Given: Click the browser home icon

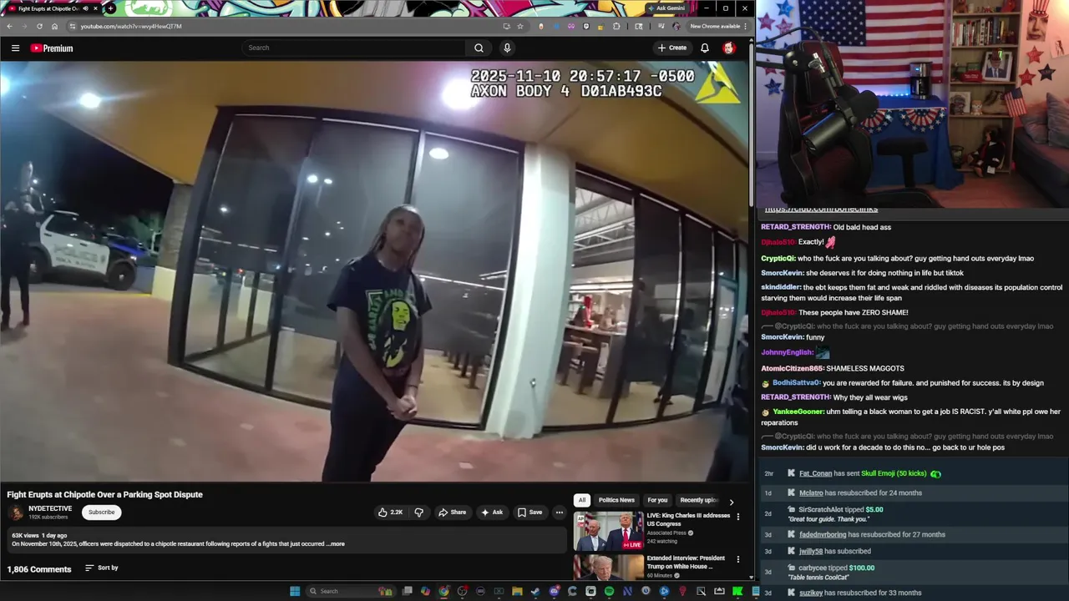Looking at the screenshot, I should [x=54, y=26].
